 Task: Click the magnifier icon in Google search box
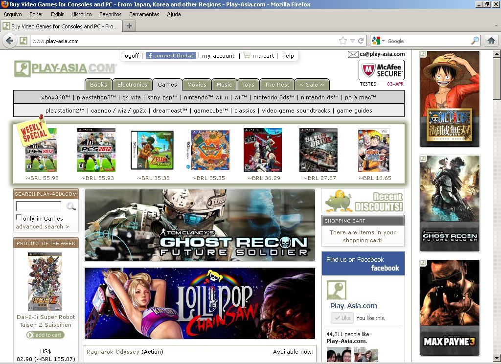pyautogui.click(x=475, y=41)
